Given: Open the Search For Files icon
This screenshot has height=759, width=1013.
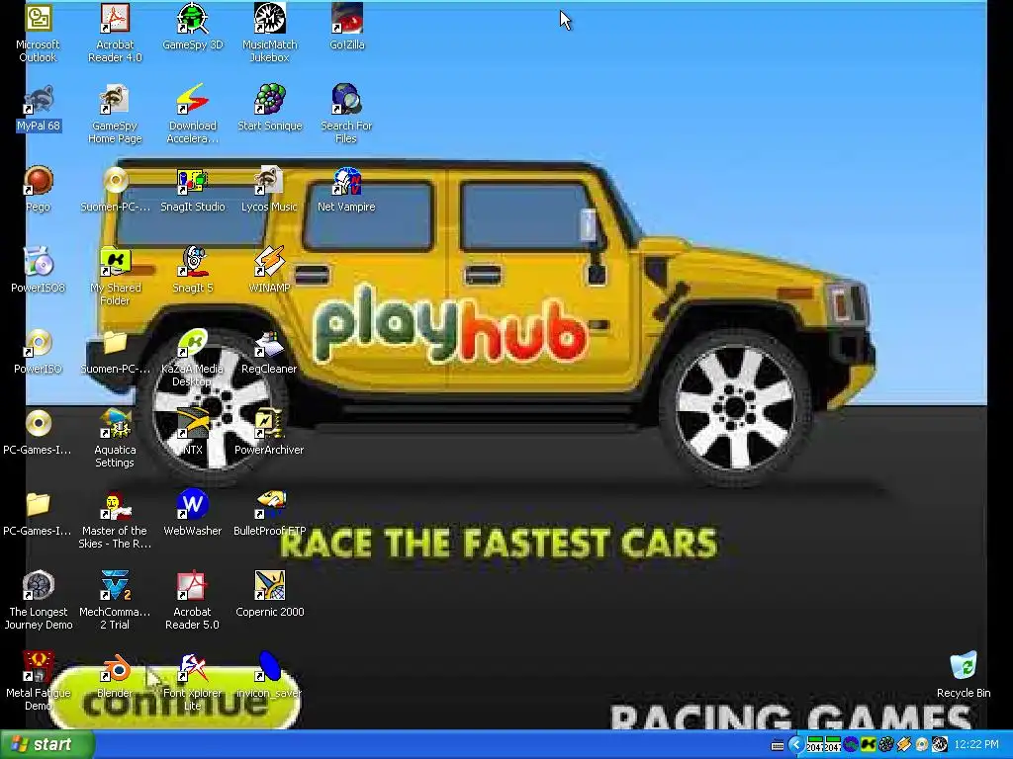Looking at the screenshot, I should coord(347,114).
